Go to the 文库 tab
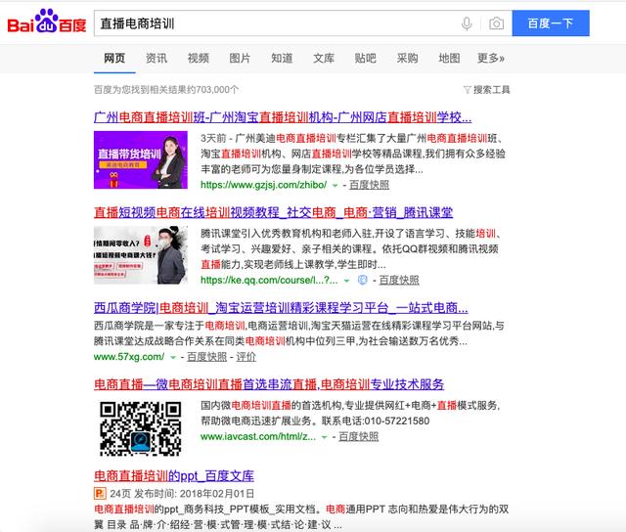 pos(324,59)
